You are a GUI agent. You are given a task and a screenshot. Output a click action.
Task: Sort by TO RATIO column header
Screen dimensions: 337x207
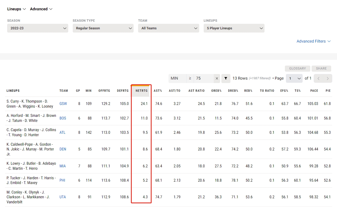[267, 91]
